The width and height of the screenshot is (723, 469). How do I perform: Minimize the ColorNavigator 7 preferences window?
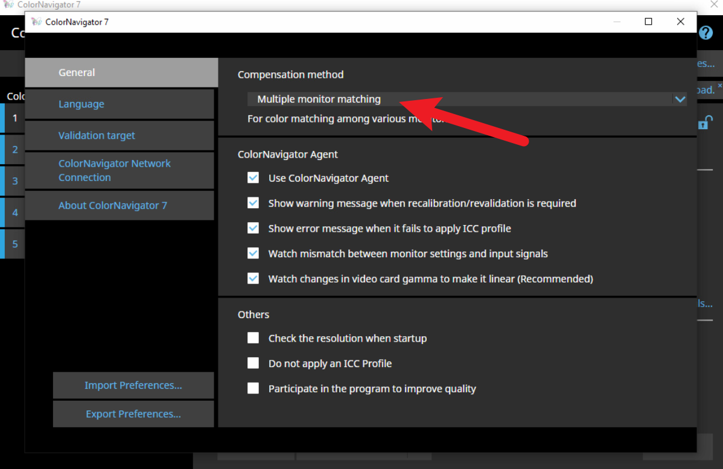[616, 22]
